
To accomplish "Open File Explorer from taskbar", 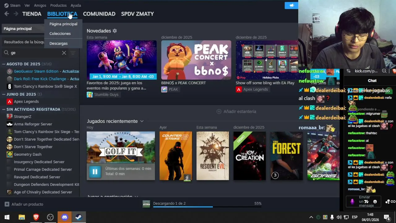I will point(21,217).
